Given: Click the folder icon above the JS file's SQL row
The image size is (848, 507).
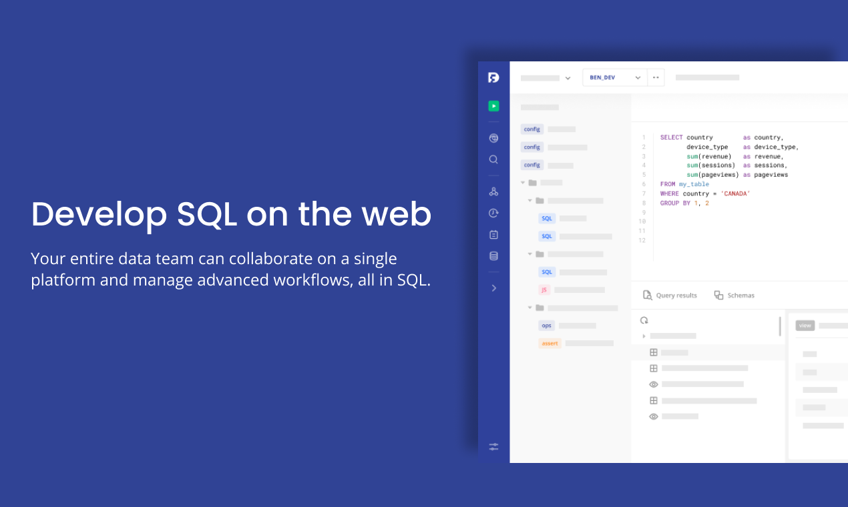Looking at the screenshot, I should tap(540, 254).
